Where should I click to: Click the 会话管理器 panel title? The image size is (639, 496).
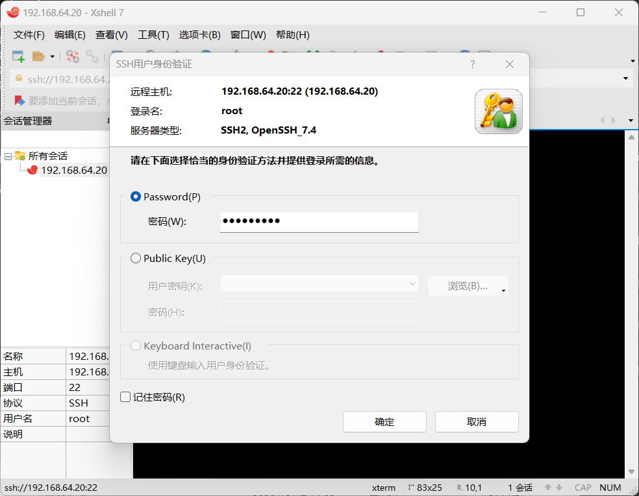pyautogui.click(x=28, y=121)
